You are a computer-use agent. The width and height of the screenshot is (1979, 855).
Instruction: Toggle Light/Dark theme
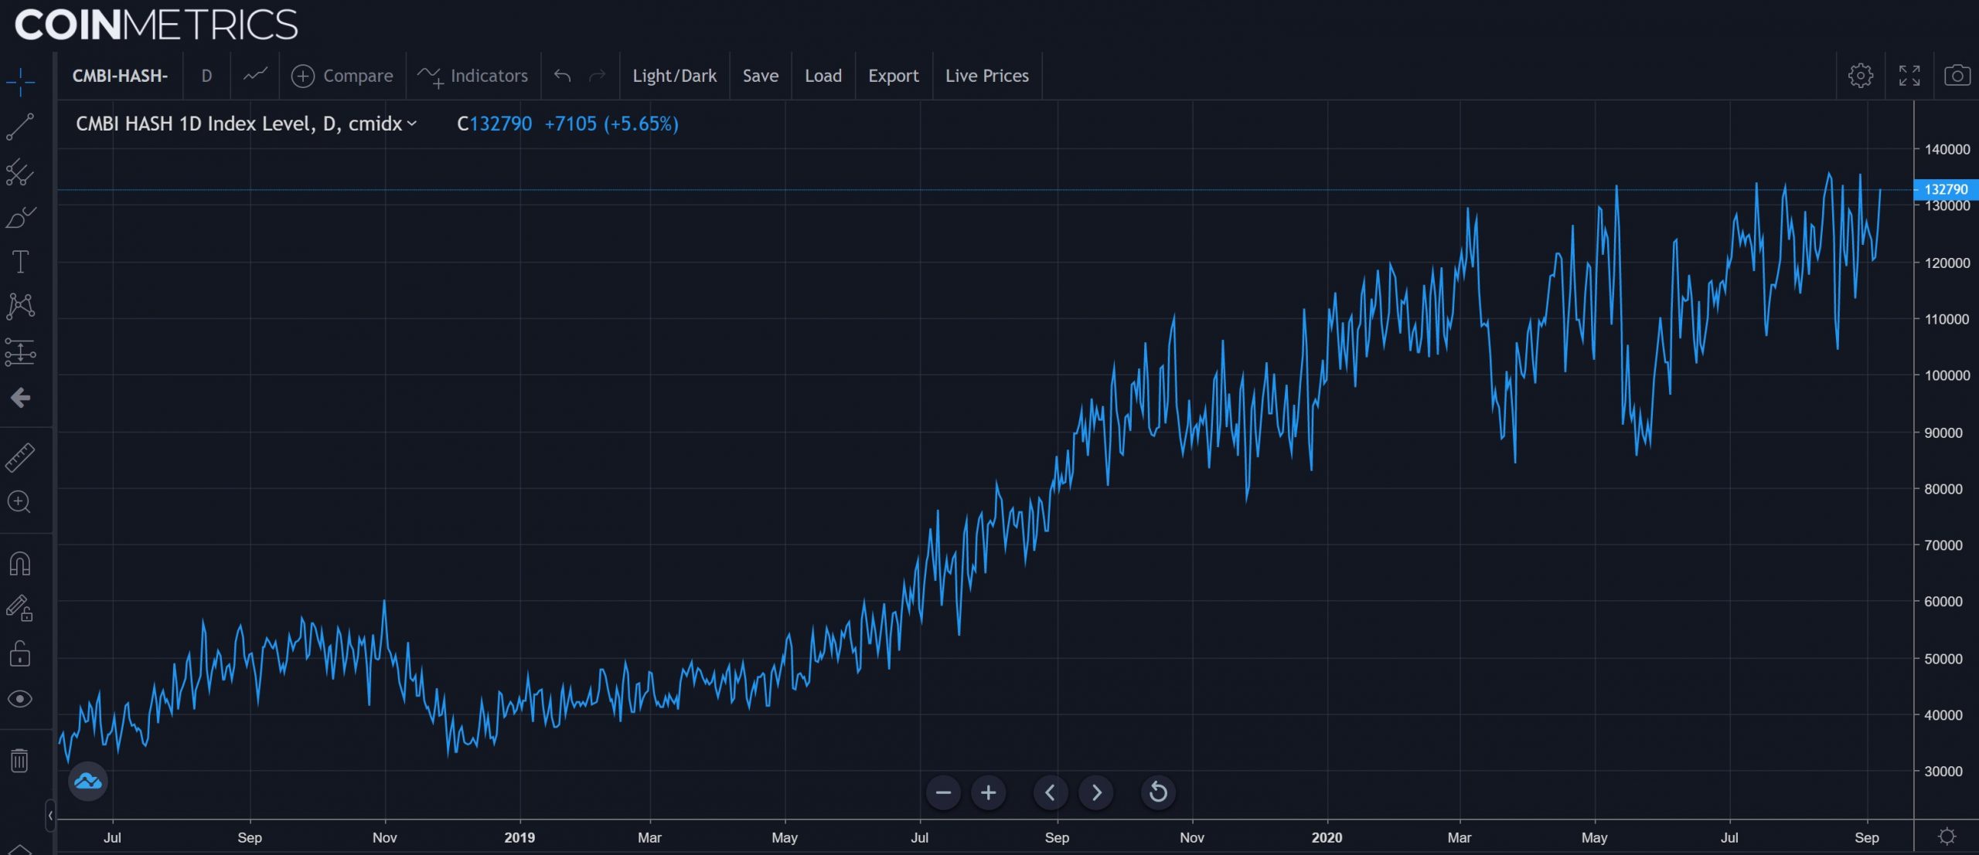[675, 76]
